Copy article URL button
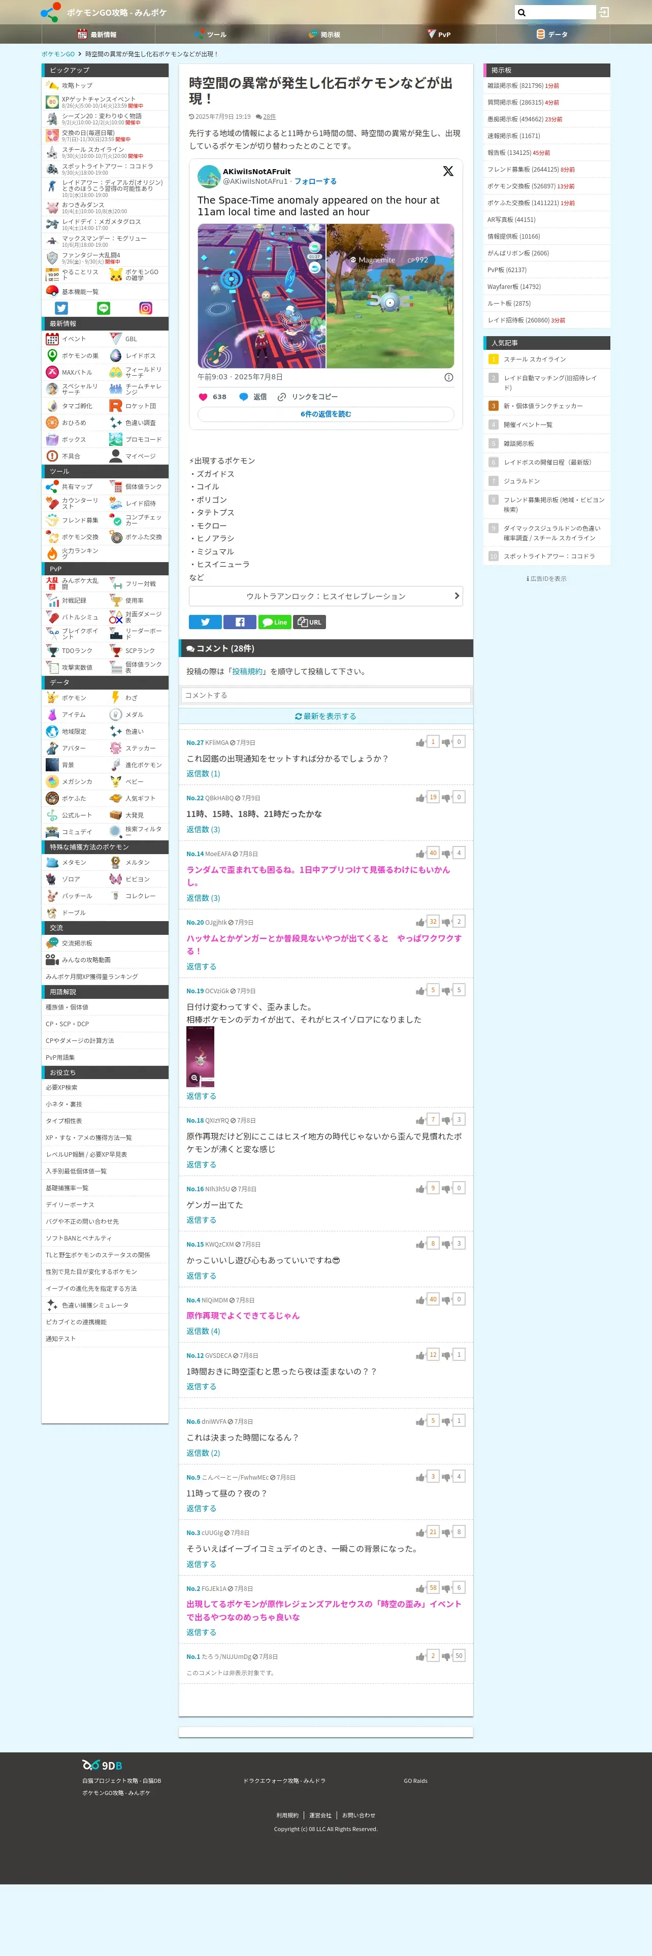The width and height of the screenshot is (652, 1956). click(310, 623)
